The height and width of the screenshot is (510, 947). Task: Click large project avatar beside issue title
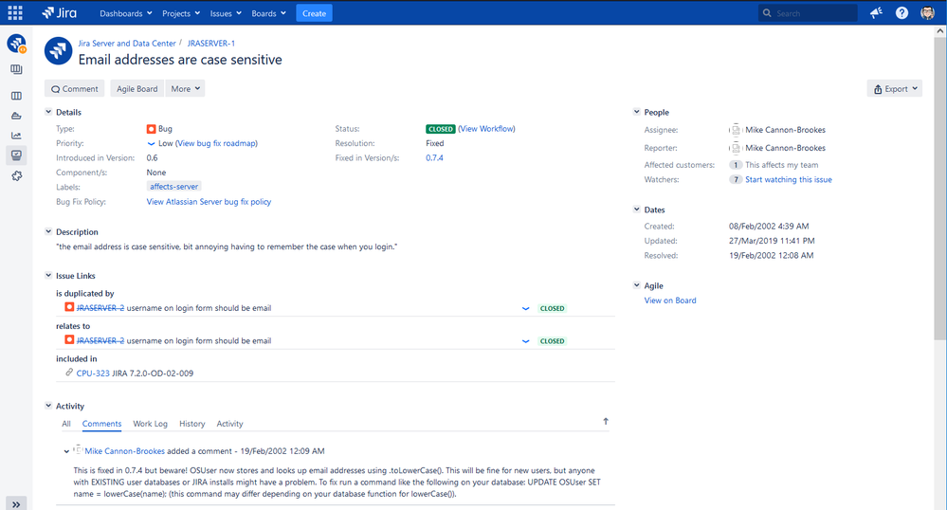click(59, 51)
